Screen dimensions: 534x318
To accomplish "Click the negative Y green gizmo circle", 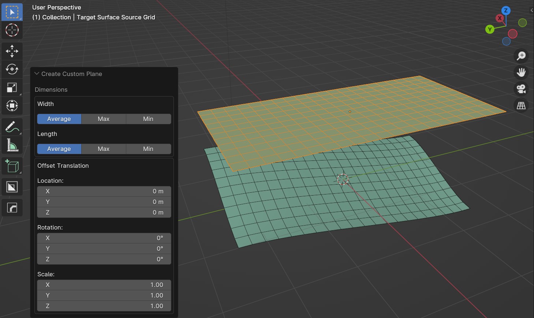I will [x=523, y=23].
